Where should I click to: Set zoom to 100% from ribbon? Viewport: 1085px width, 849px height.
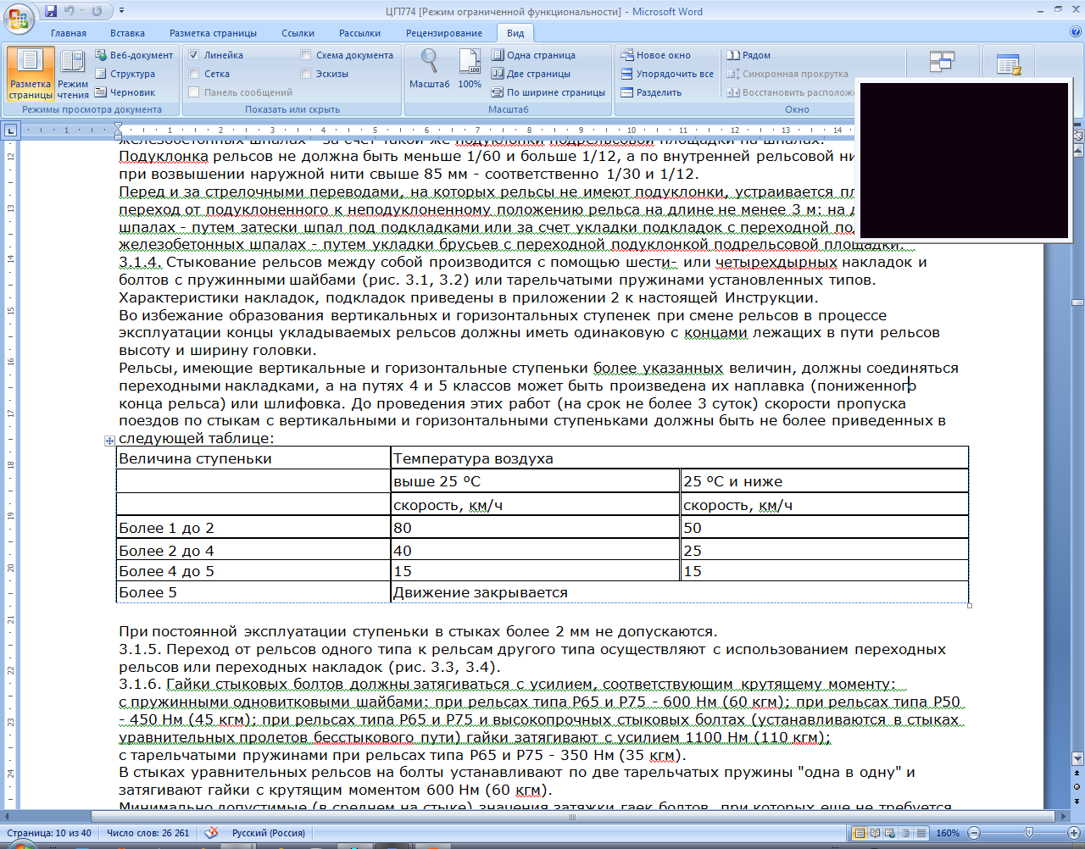pos(470,69)
